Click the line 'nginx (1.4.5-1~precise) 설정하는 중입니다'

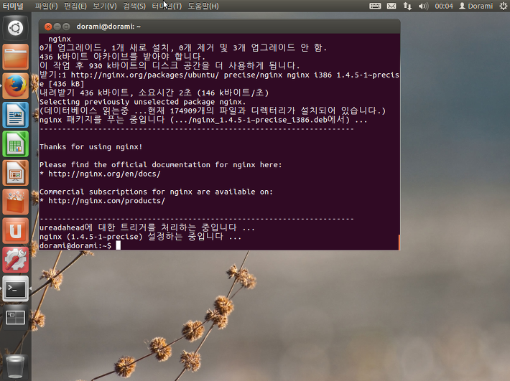pos(140,237)
